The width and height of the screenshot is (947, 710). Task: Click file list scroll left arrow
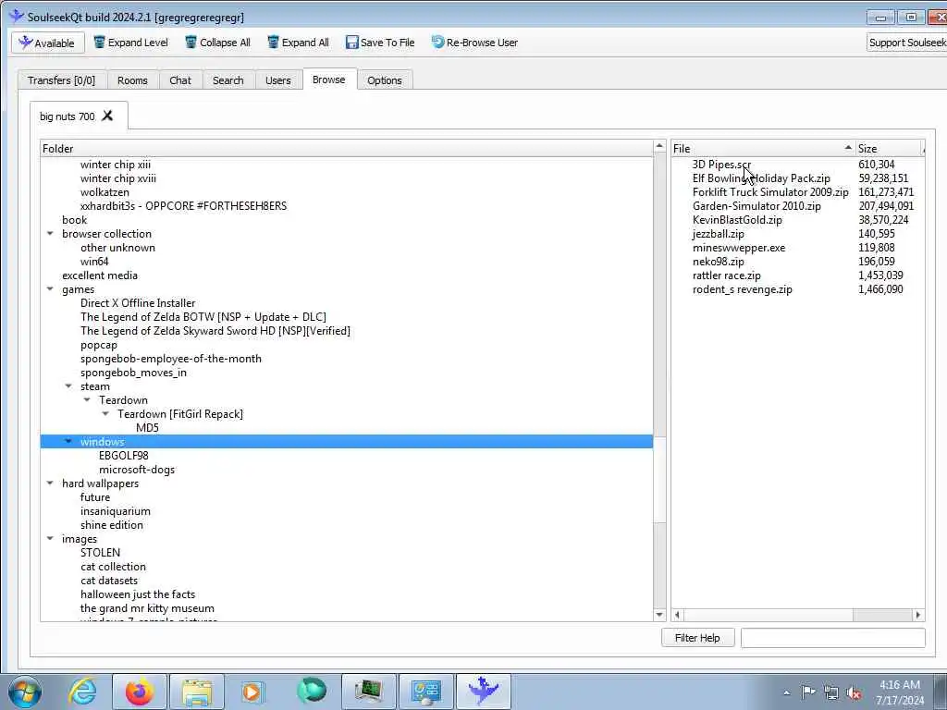678,615
